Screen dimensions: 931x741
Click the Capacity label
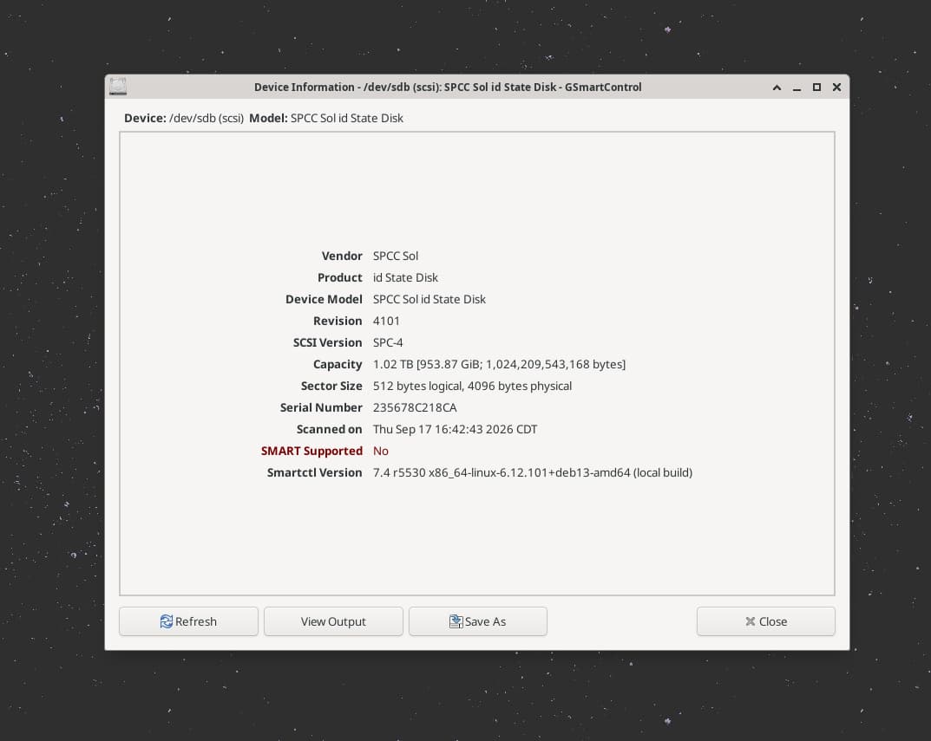click(x=338, y=364)
